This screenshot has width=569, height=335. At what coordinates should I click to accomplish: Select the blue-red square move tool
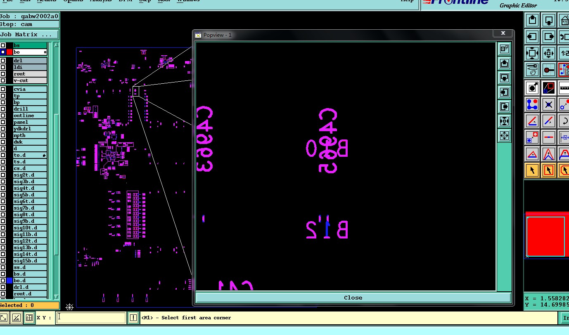(532, 137)
